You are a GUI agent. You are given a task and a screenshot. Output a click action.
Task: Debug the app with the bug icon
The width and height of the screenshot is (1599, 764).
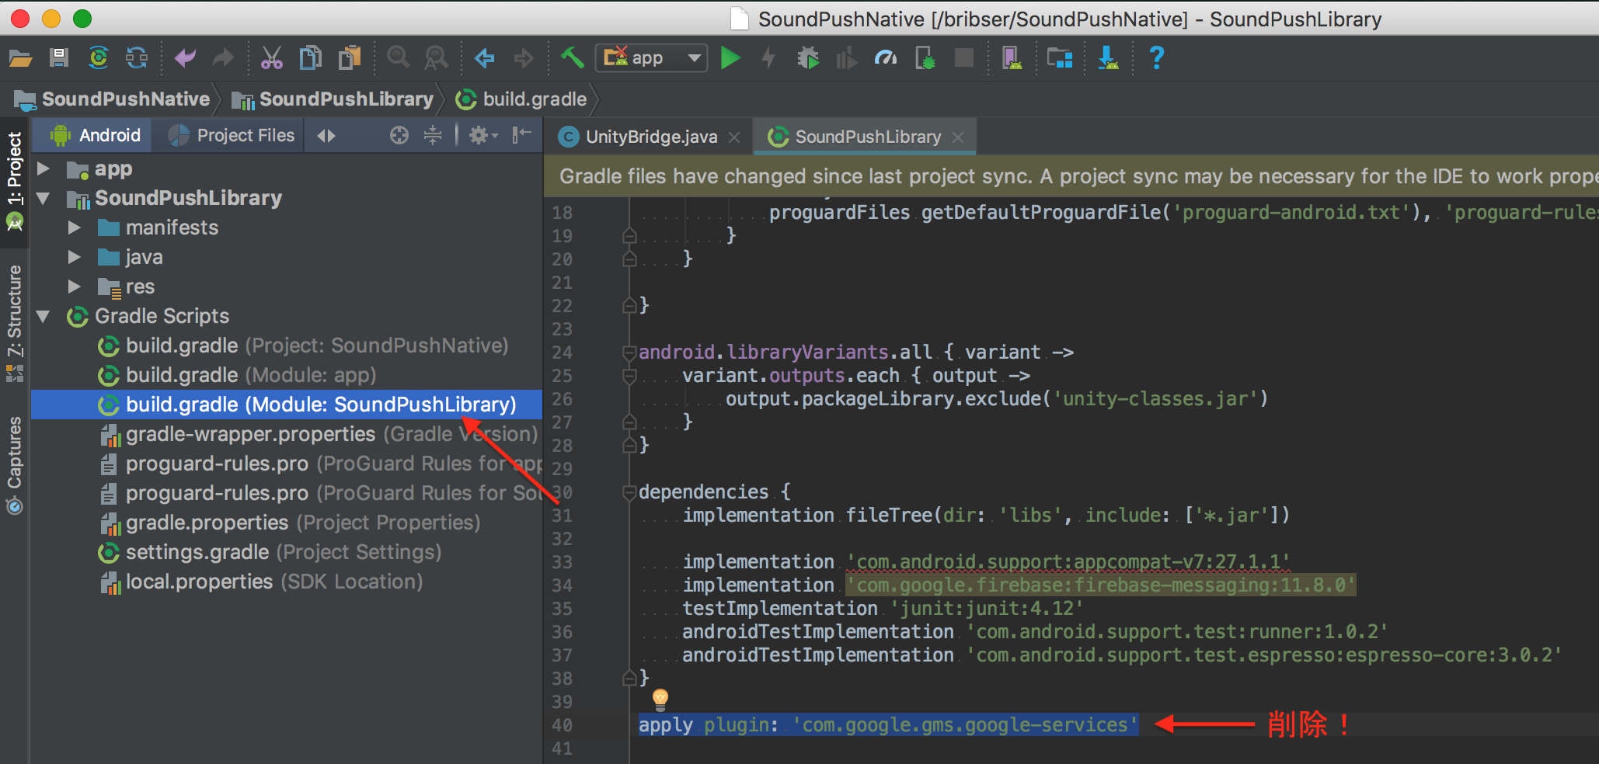point(808,58)
